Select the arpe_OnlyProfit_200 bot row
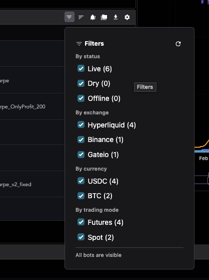The height and width of the screenshot is (280, 209). pos(32,106)
